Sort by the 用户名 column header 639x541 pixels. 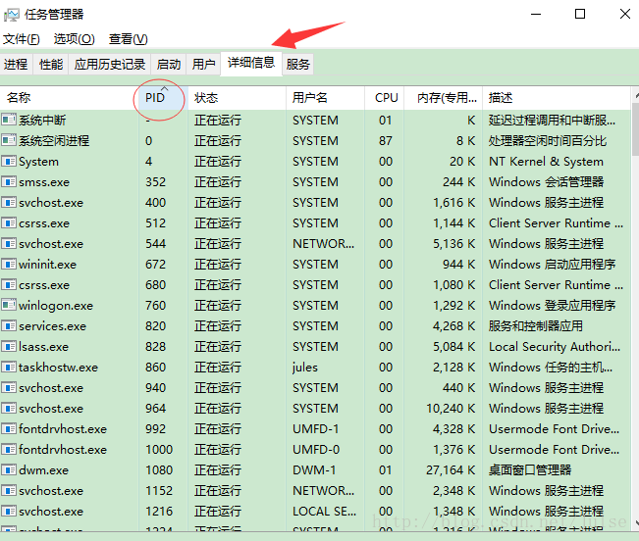click(x=310, y=98)
